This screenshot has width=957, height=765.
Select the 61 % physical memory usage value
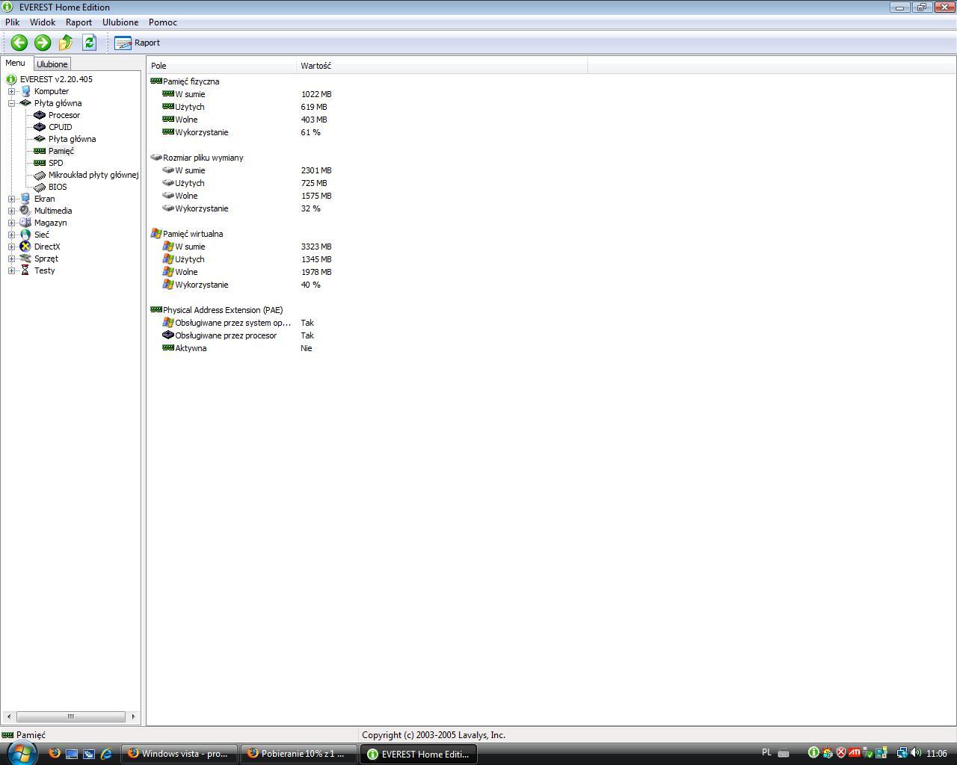[x=311, y=132]
